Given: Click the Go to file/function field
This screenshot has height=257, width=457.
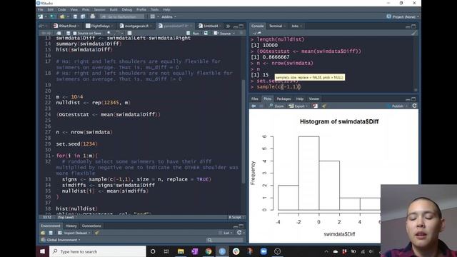Looking at the screenshot, I should tap(122, 17).
